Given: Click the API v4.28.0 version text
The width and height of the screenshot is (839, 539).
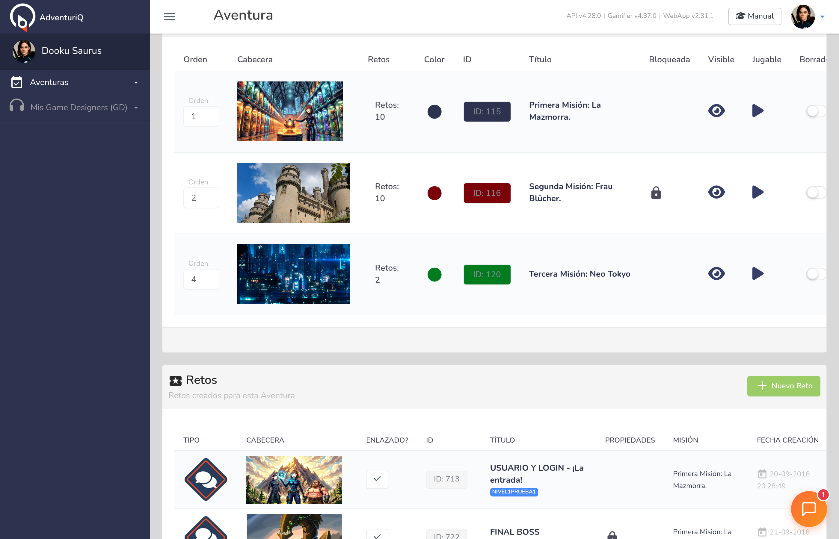Looking at the screenshot, I should 583,16.
